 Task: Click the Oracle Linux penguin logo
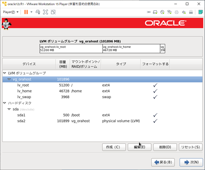pyautogui.click(x=7, y=24)
